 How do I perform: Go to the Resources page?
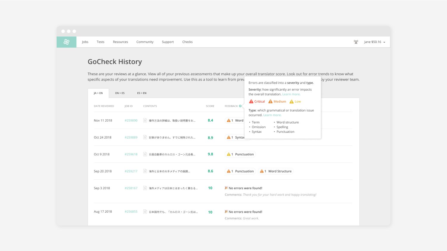coord(120,42)
